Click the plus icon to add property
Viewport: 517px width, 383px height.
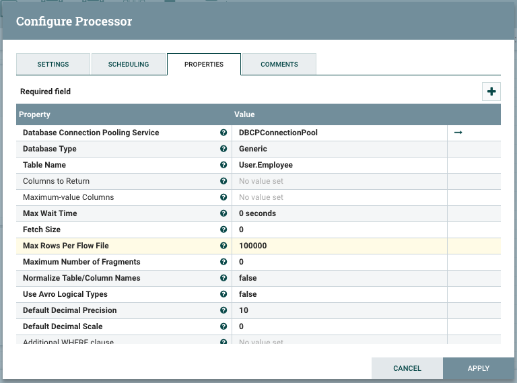pos(491,92)
